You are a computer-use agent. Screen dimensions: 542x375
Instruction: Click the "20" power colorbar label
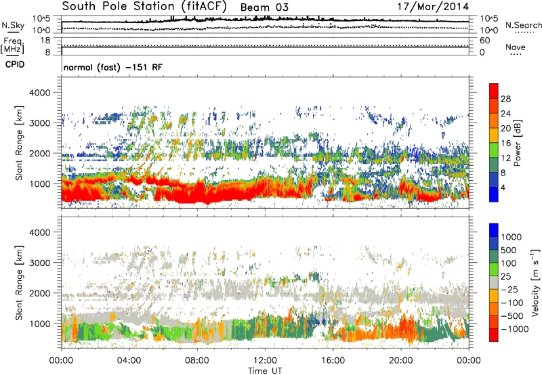505,129
